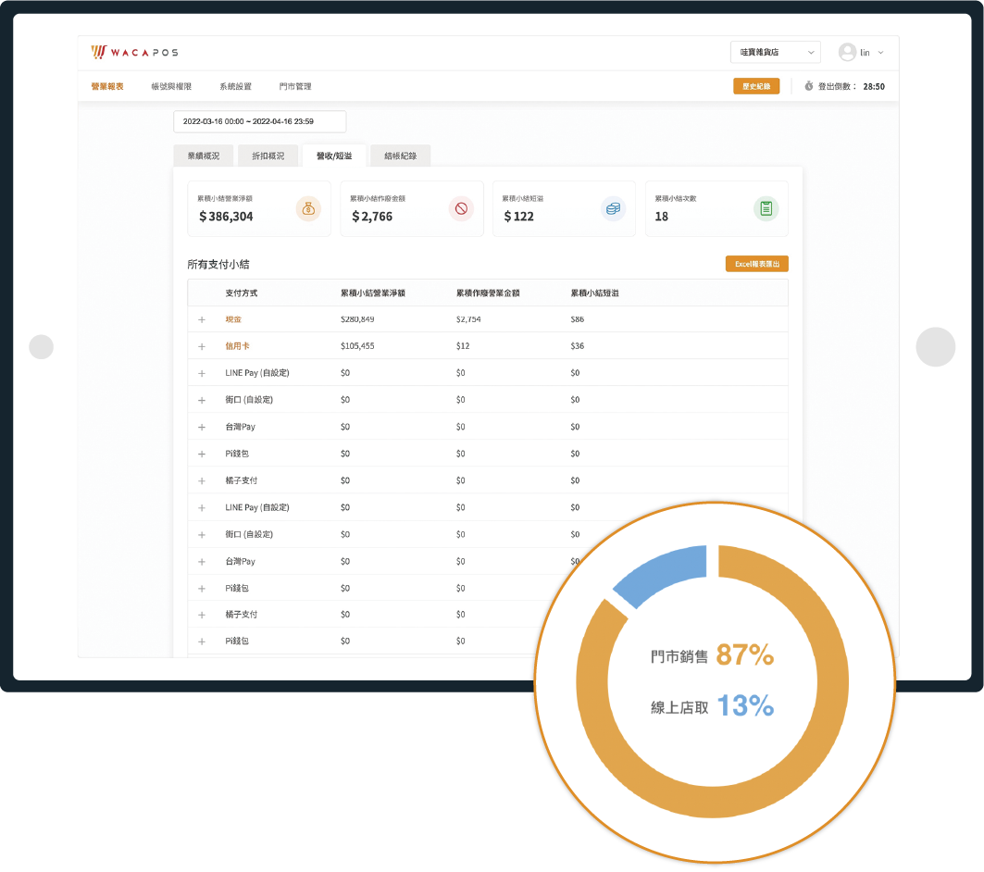This screenshot has width=984, height=872.
Task: Expand the 橘子支付 payment row
Action: (x=201, y=480)
